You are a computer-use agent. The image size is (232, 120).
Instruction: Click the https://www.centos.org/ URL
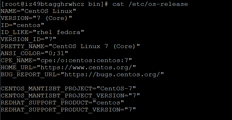86,68
